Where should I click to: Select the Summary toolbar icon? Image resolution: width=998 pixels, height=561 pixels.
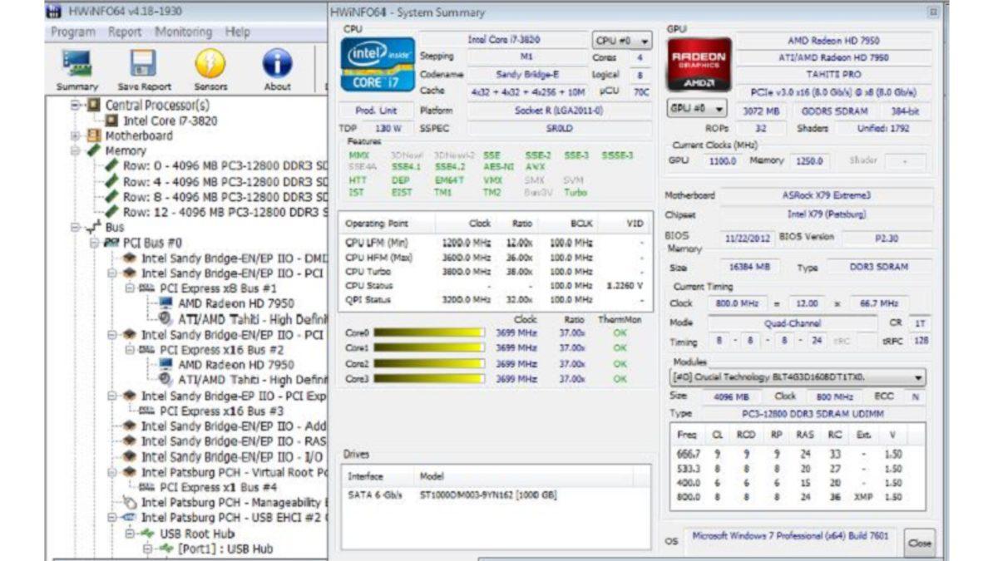point(74,62)
